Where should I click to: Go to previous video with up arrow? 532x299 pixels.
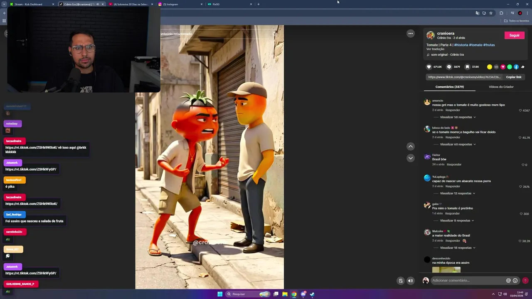(411, 146)
